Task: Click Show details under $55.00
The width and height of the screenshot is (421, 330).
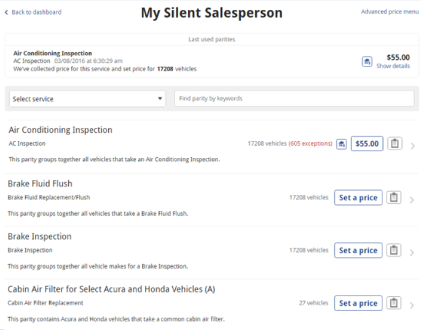Action: point(393,66)
